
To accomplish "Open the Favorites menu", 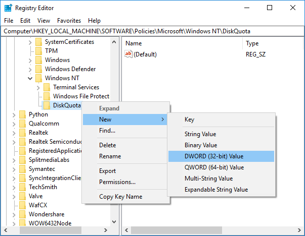I will pos(69,21).
